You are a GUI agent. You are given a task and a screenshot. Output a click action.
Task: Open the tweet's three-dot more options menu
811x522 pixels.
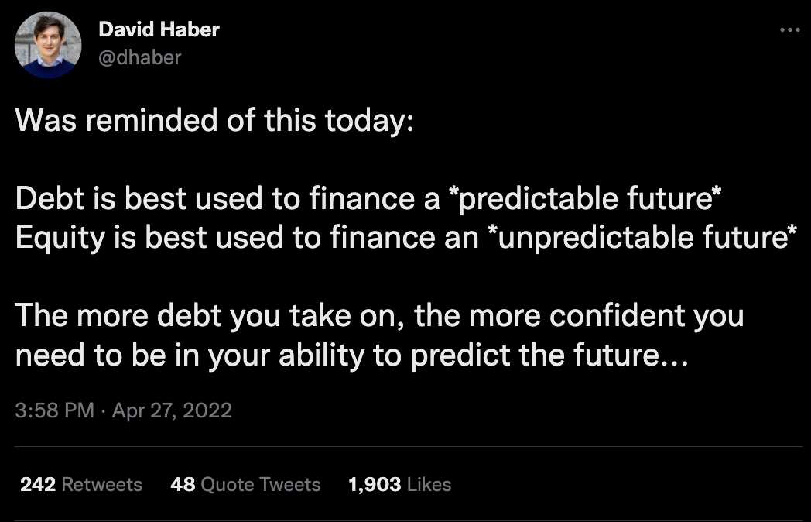click(790, 30)
